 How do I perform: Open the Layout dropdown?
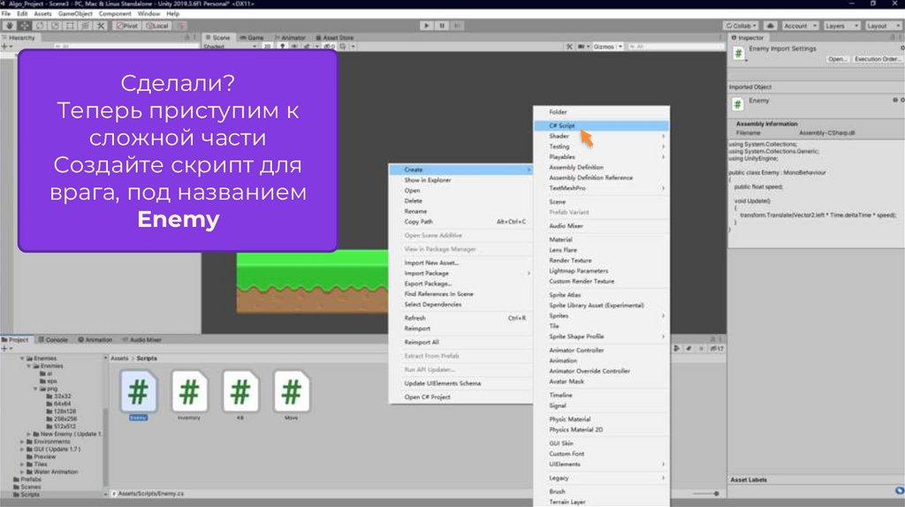click(883, 26)
